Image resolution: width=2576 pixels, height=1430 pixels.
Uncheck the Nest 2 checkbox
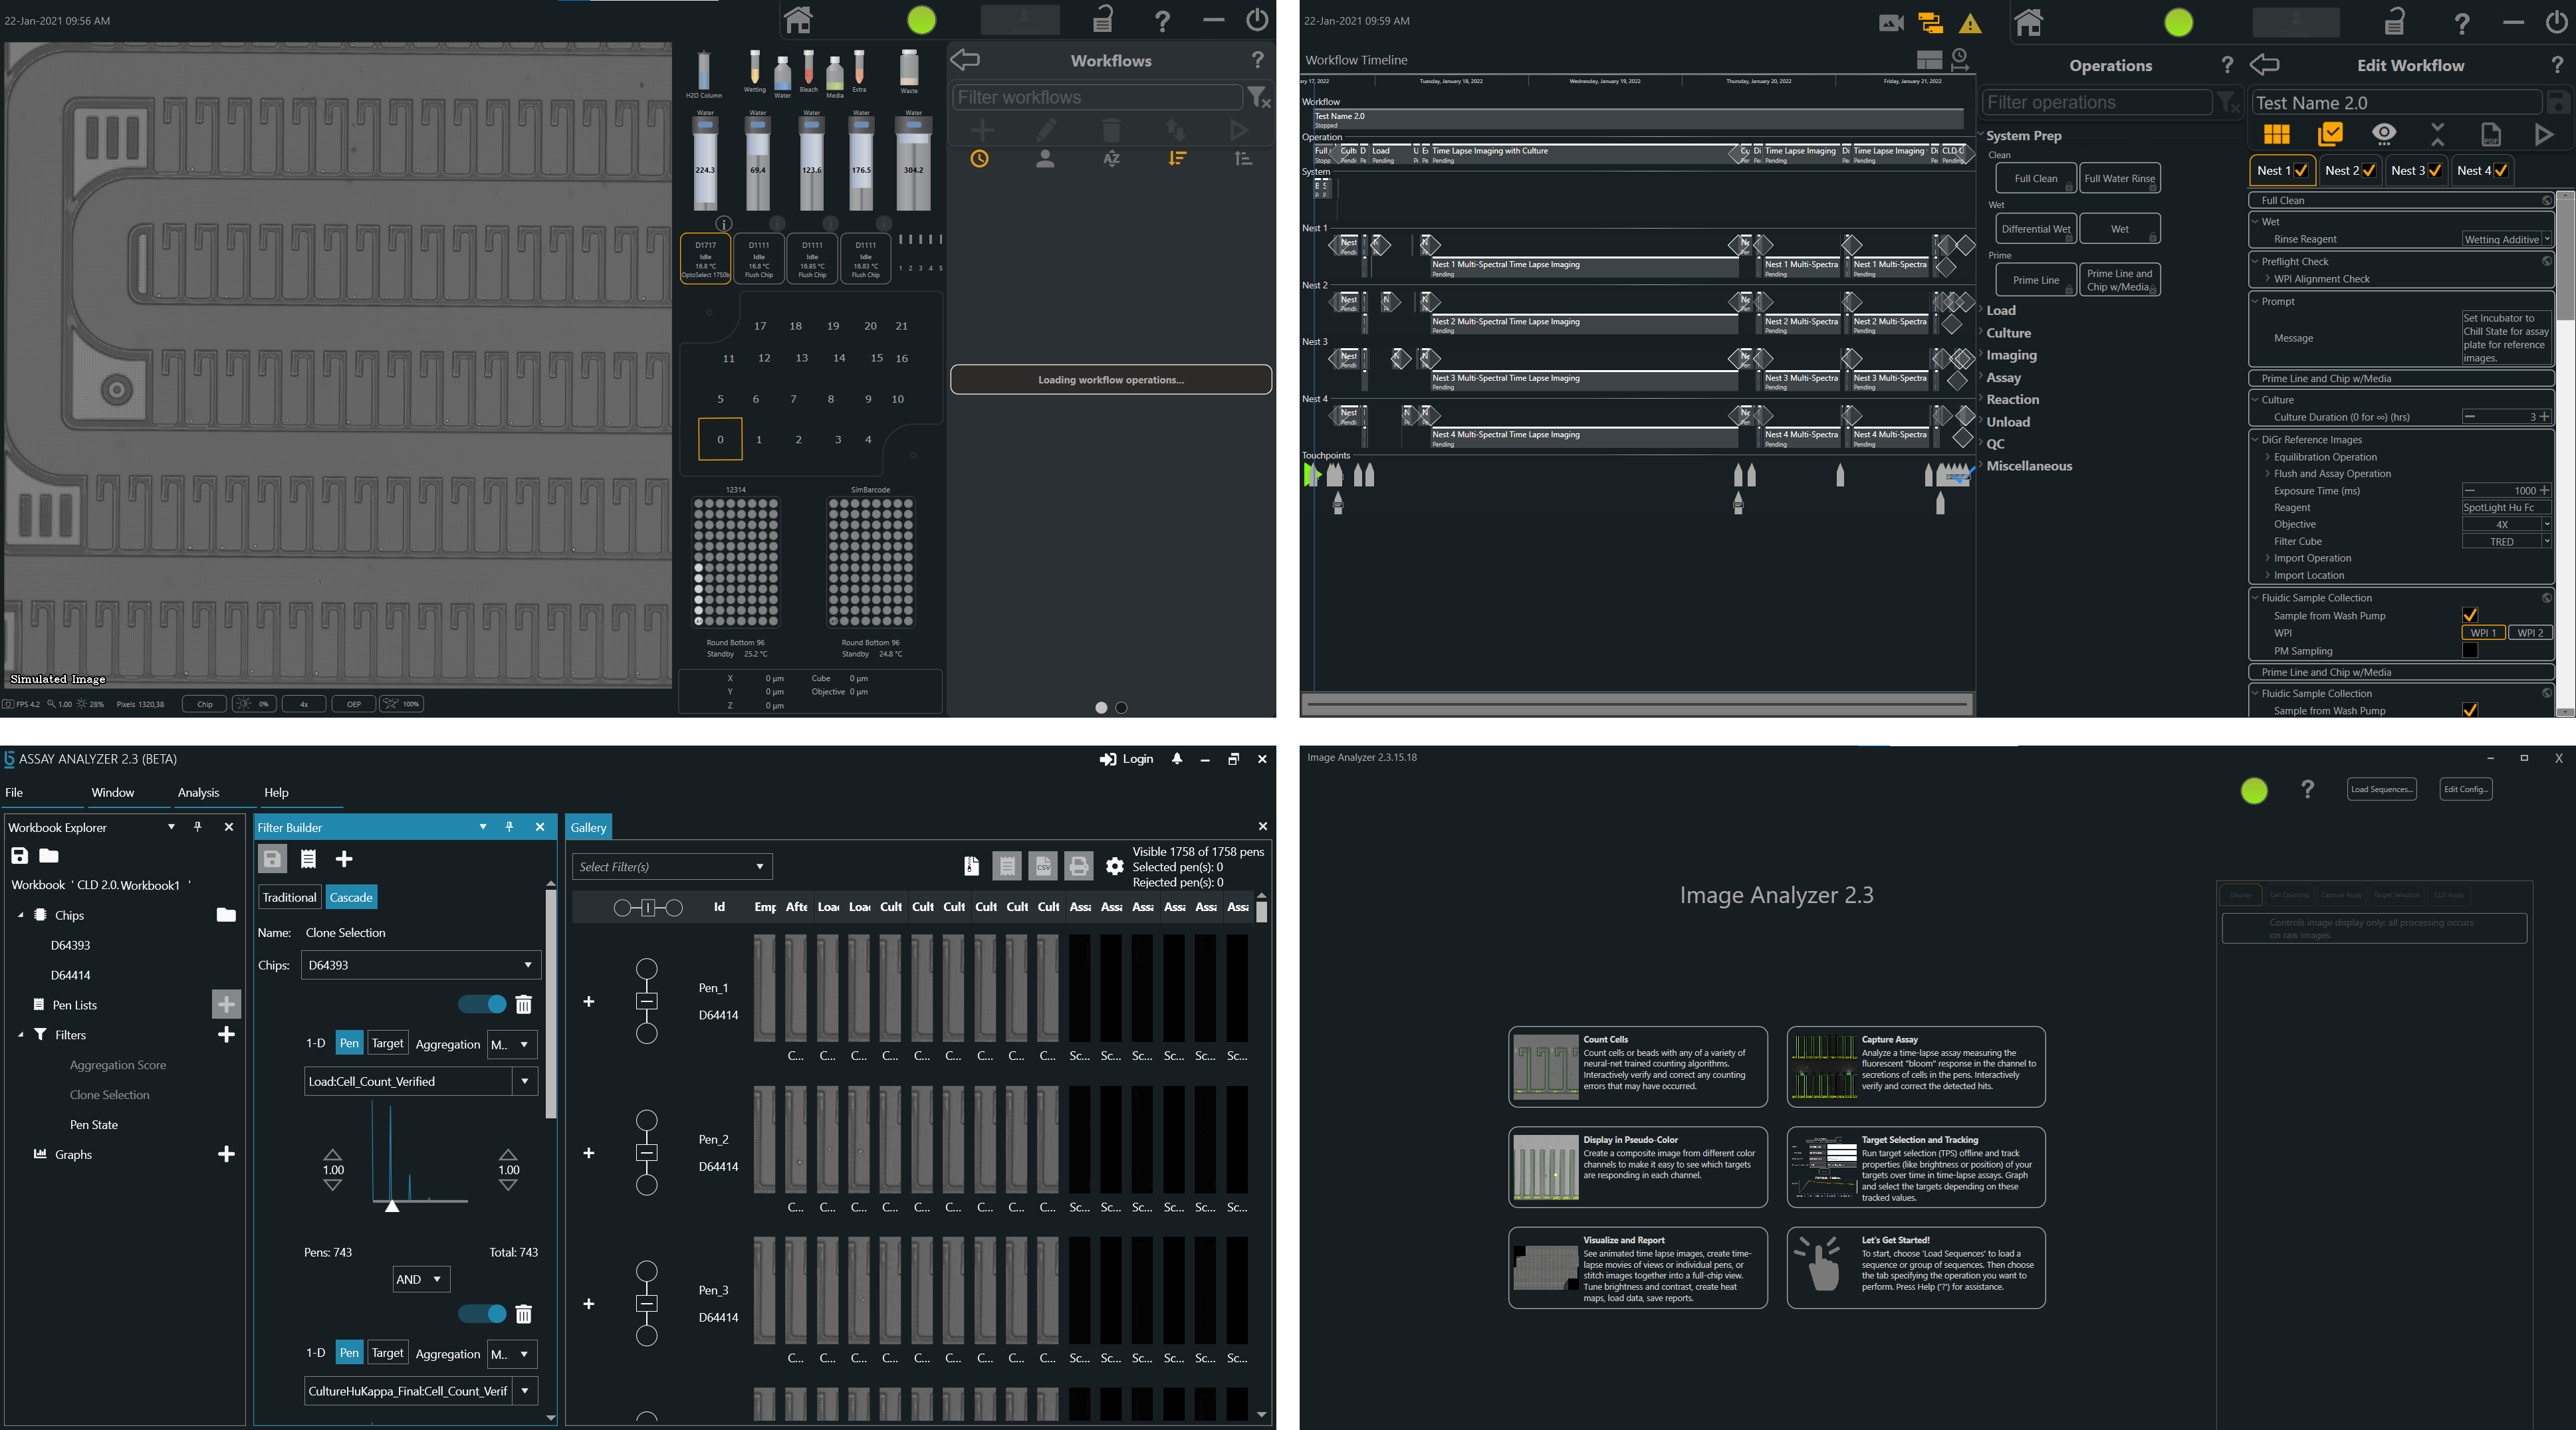click(2369, 171)
